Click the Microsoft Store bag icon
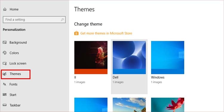224x112 pixels. click(76, 33)
